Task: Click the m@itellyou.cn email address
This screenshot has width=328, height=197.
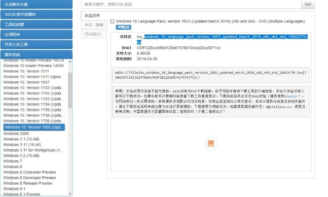Action: pyautogui.click(x=279, y=106)
